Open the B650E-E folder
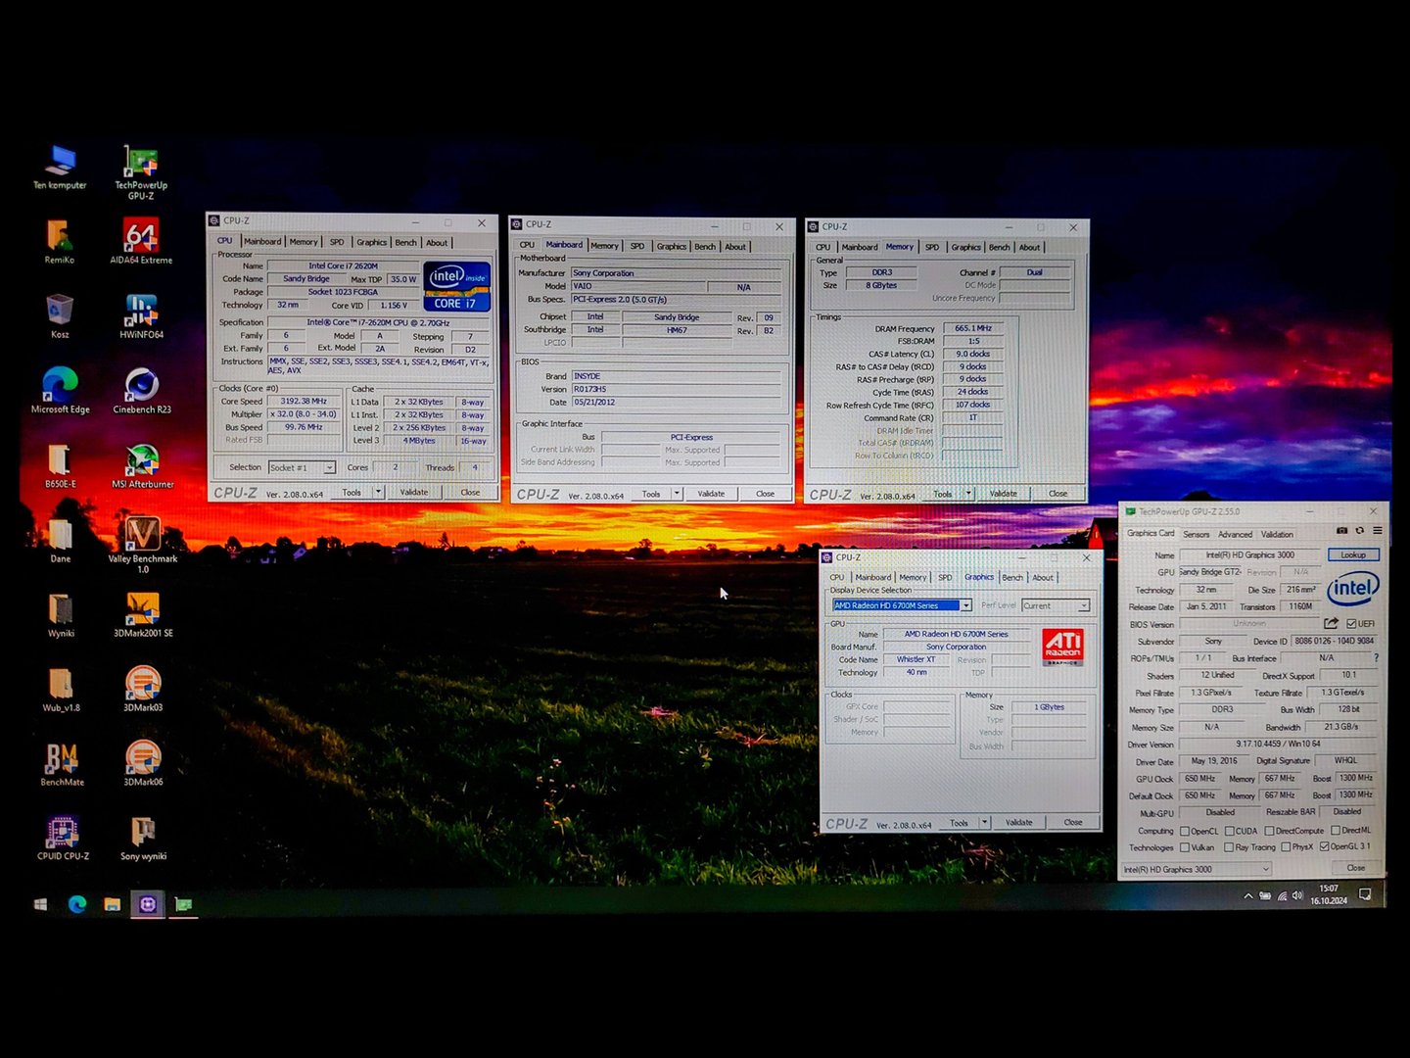 pyautogui.click(x=60, y=465)
